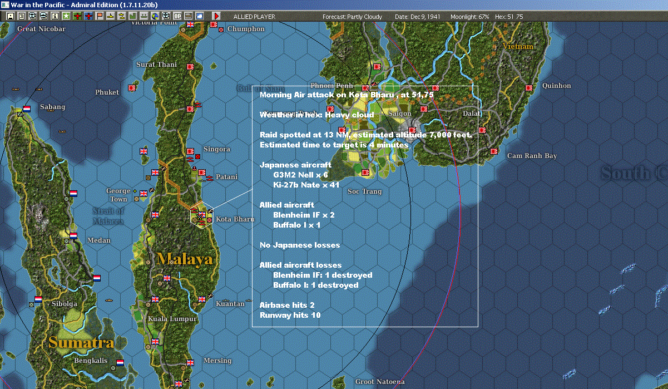Click the 'Kuala Lumpur' map label
This screenshot has height=389, width=668.
click(x=172, y=319)
